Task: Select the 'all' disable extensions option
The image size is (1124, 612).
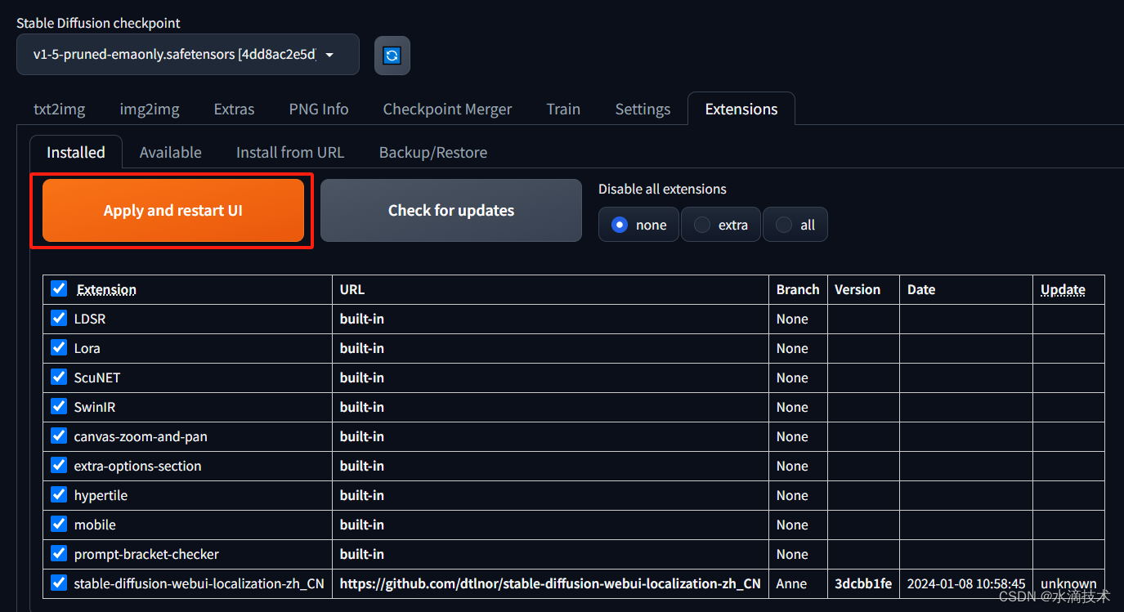Action: (x=795, y=225)
